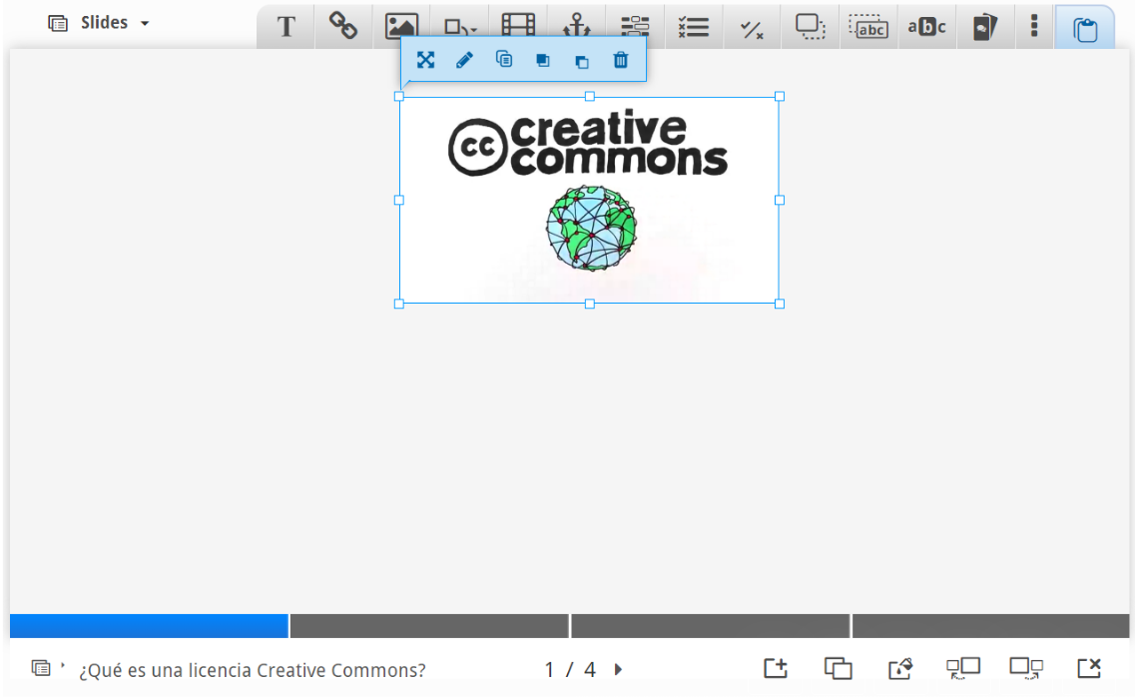Edit the selected image with pencil icon
This screenshot has height=697, width=1135.
coord(465,60)
